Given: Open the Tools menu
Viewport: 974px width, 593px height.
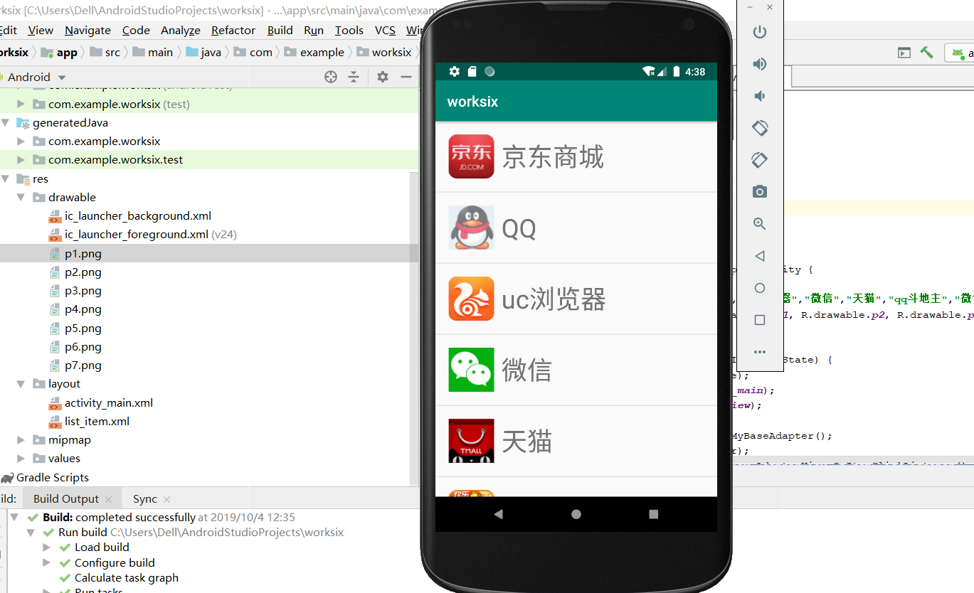Looking at the screenshot, I should point(349,30).
